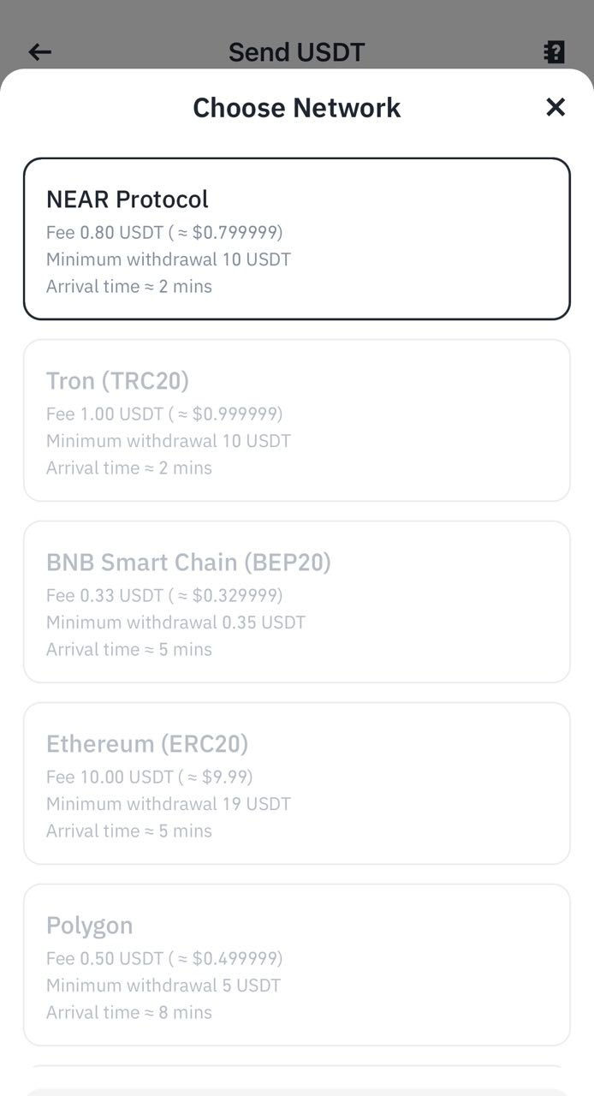Click the Send USDT header title
The width and height of the screenshot is (594, 1096).
(297, 51)
